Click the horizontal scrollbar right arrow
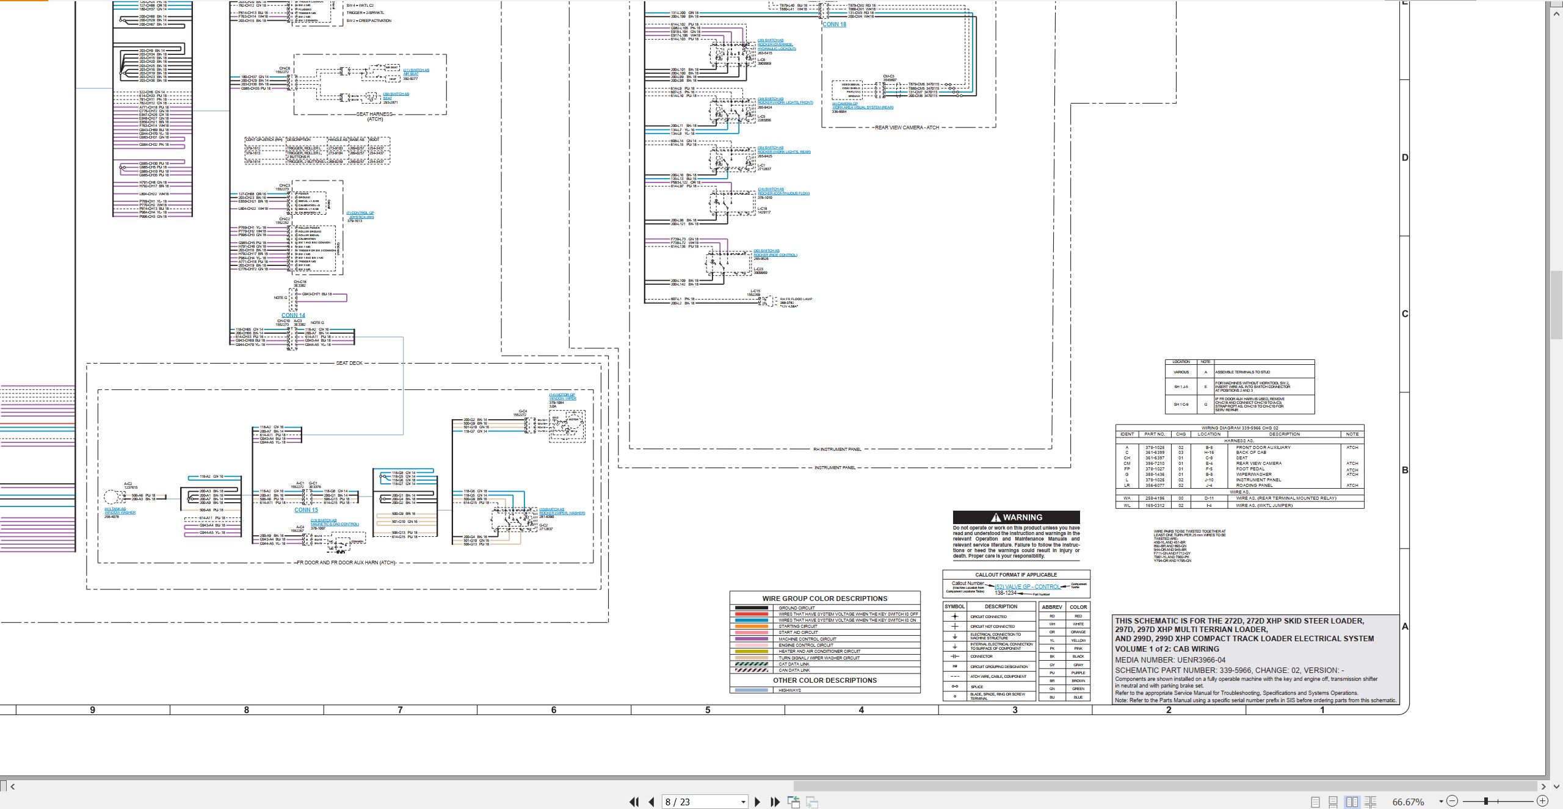Screen dimensions: 1563x809 tap(1543, 786)
